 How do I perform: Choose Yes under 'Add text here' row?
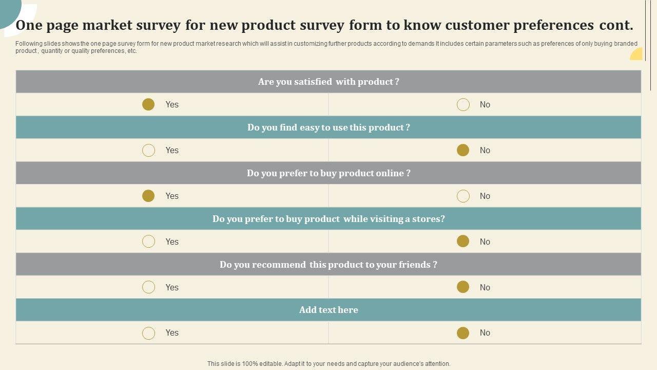tap(148, 333)
